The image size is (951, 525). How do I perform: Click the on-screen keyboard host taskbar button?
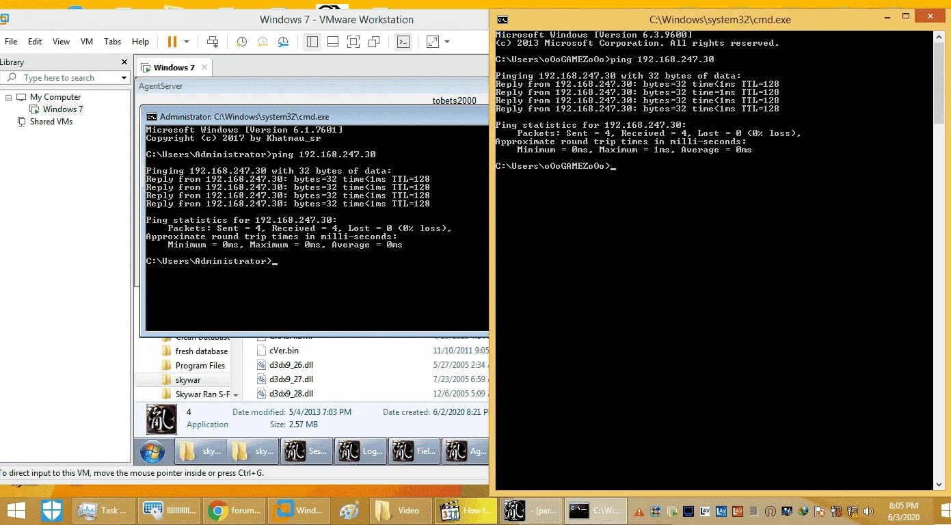point(170,511)
